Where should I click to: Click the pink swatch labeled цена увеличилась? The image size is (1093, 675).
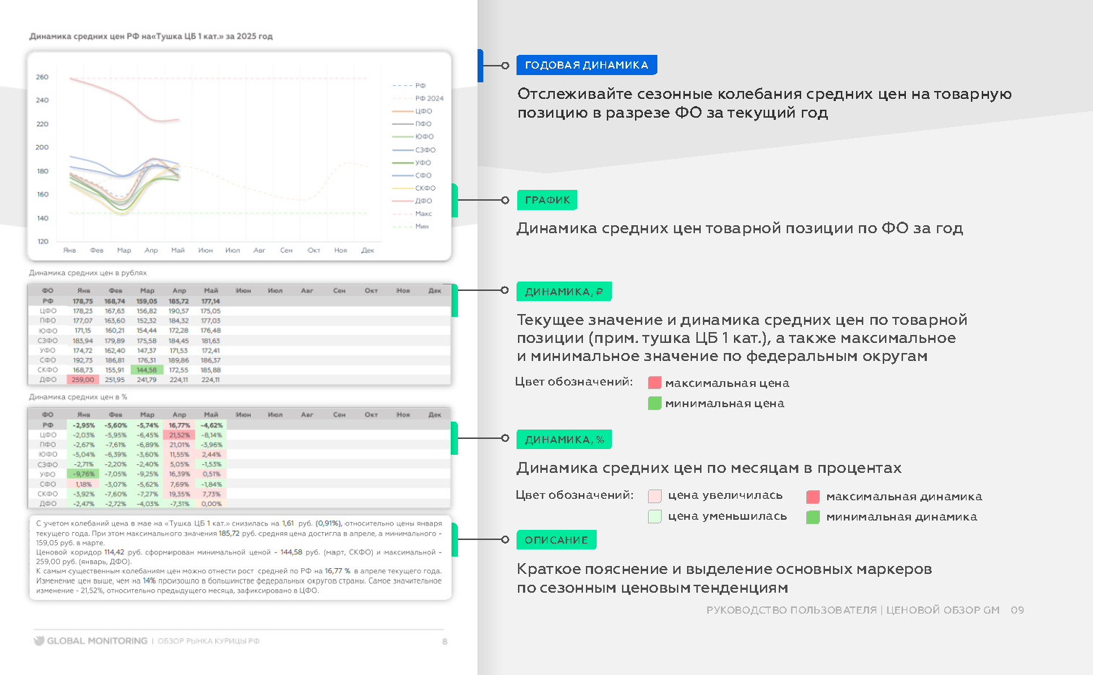654,496
